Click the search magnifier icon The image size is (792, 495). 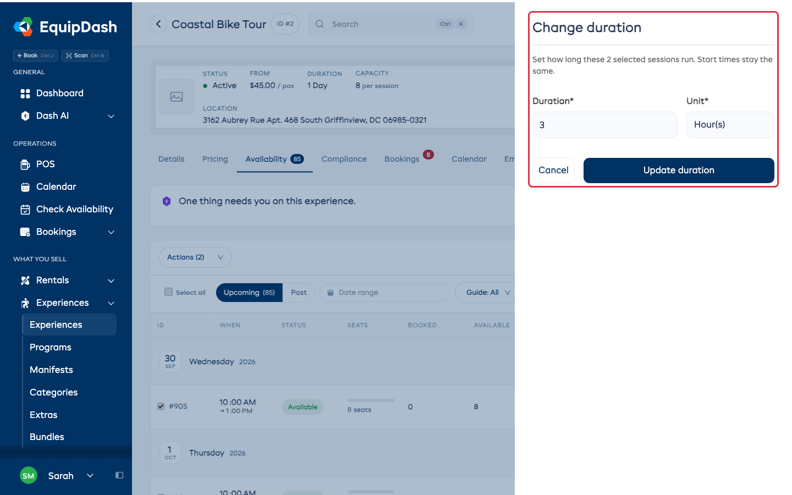click(320, 24)
